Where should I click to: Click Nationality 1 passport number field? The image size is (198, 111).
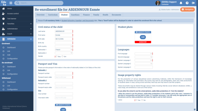(64, 73)
